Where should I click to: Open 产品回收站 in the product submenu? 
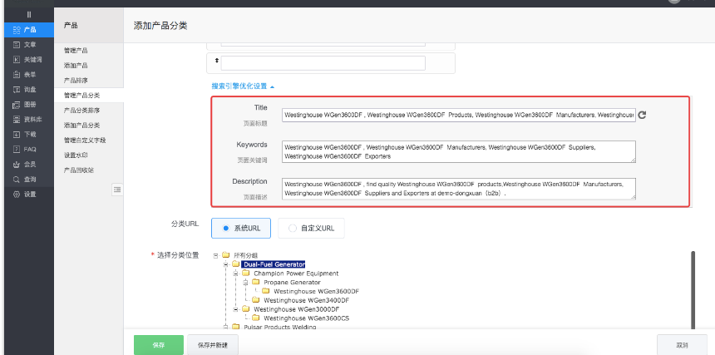coord(79,170)
